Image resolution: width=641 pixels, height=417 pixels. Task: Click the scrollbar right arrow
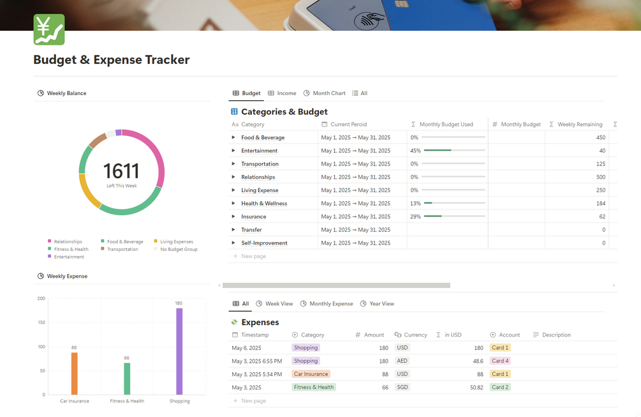(x=614, y=285)
